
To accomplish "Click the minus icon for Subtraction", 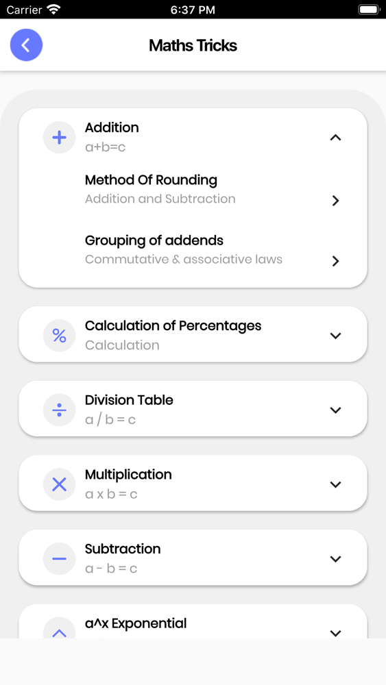I will tap(59, 558).
